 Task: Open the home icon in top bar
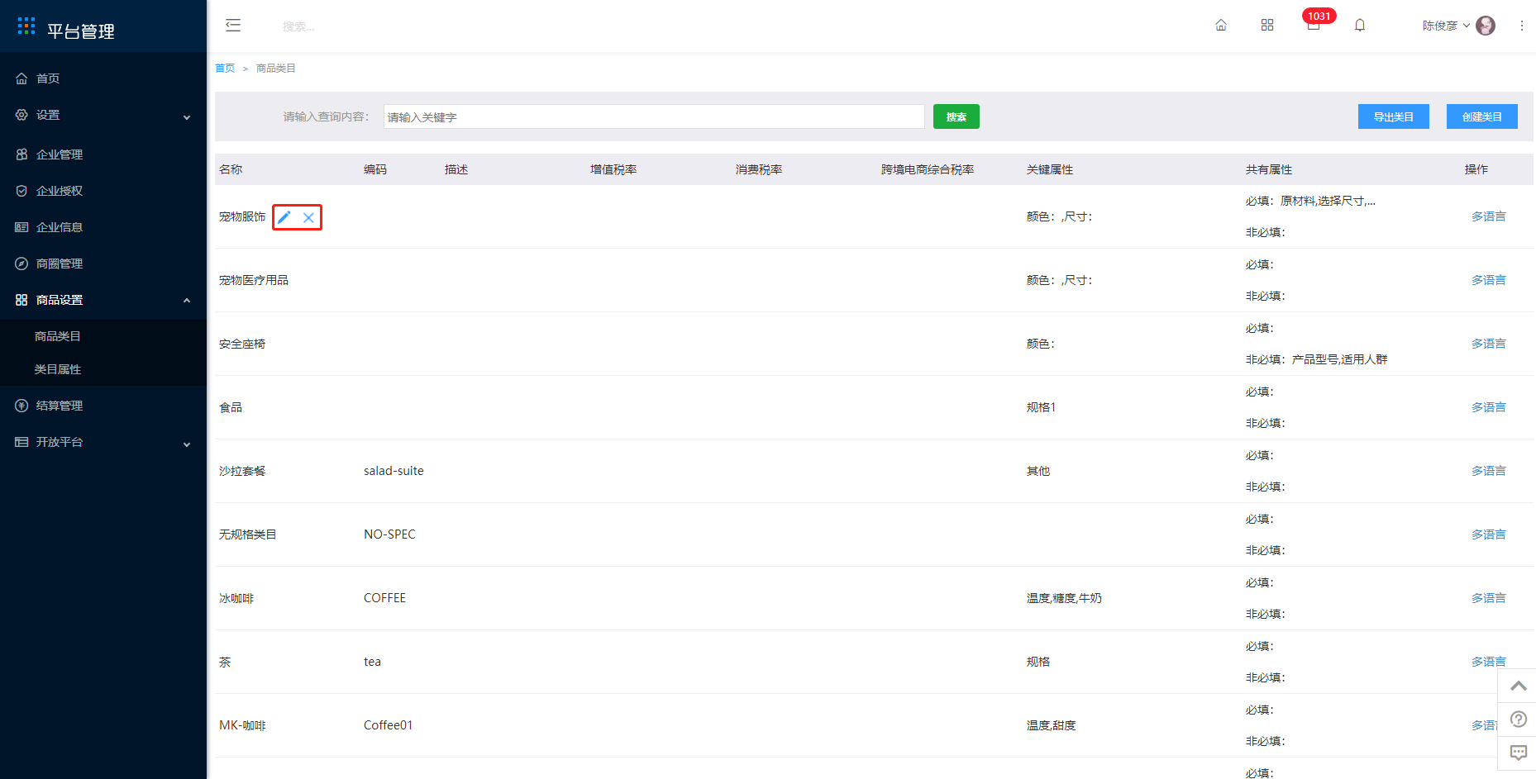tap(1221, 25)
